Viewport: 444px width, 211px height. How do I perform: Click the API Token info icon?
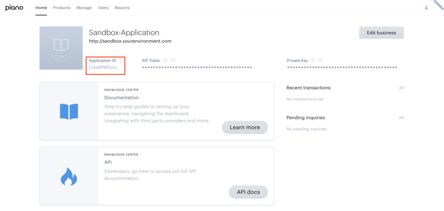[x=165, y=60]
